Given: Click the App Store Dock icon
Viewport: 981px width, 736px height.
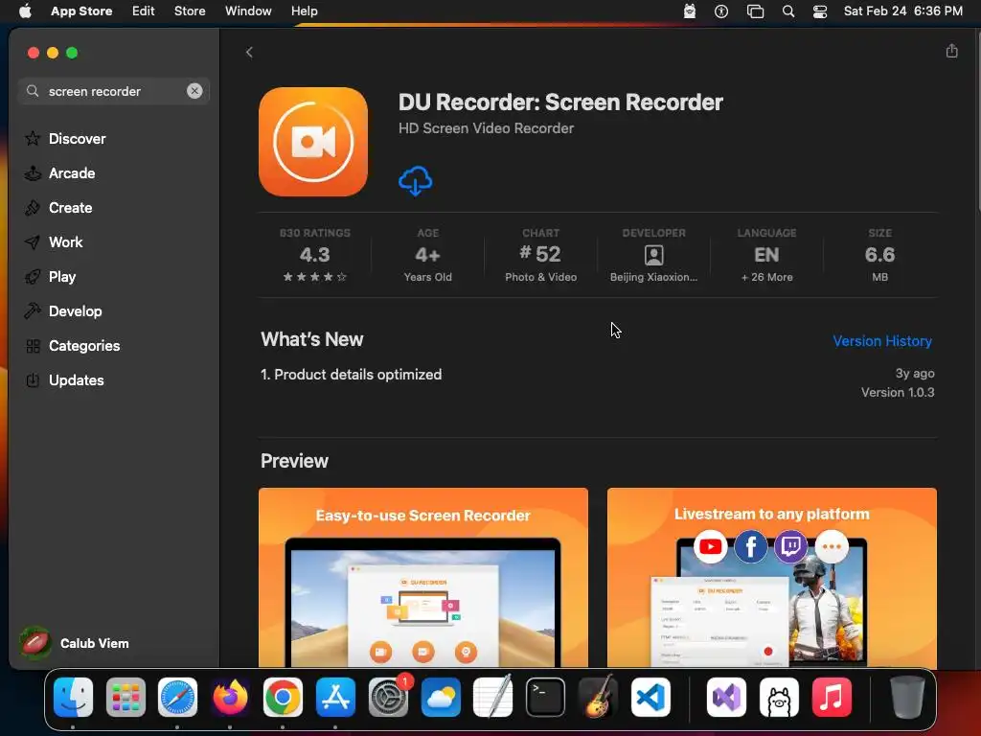Looking at the screenshot, I should coord(335,697).
